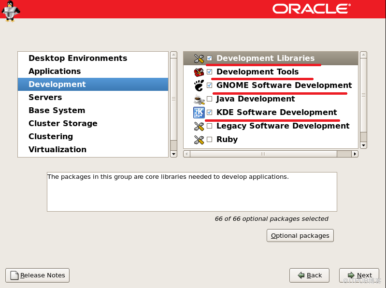
Task: Click the package list vertical scrollbar thumb
Action: 364,95
